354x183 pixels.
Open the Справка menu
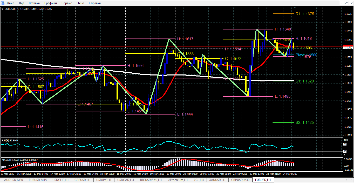tap(95, 3)
